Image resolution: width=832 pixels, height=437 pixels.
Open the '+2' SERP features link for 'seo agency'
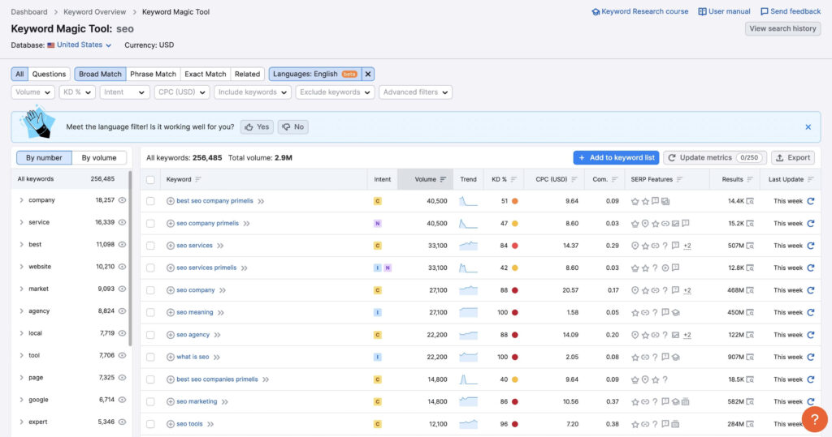coord(687,335)
